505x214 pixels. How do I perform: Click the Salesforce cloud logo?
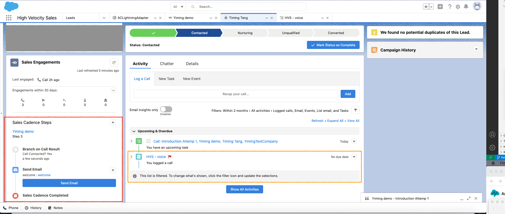coord(11,6)
